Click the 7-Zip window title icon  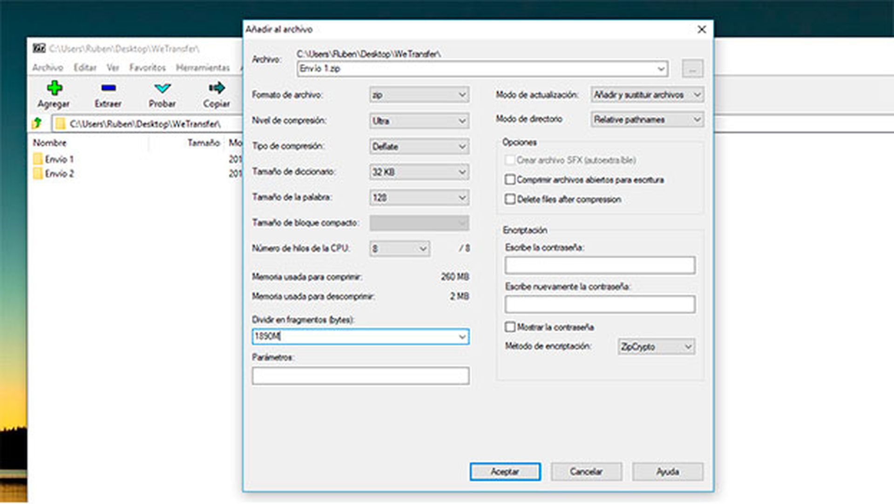39,48
